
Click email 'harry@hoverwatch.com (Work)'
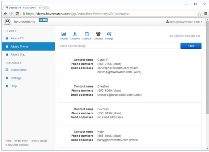point(118,140)
